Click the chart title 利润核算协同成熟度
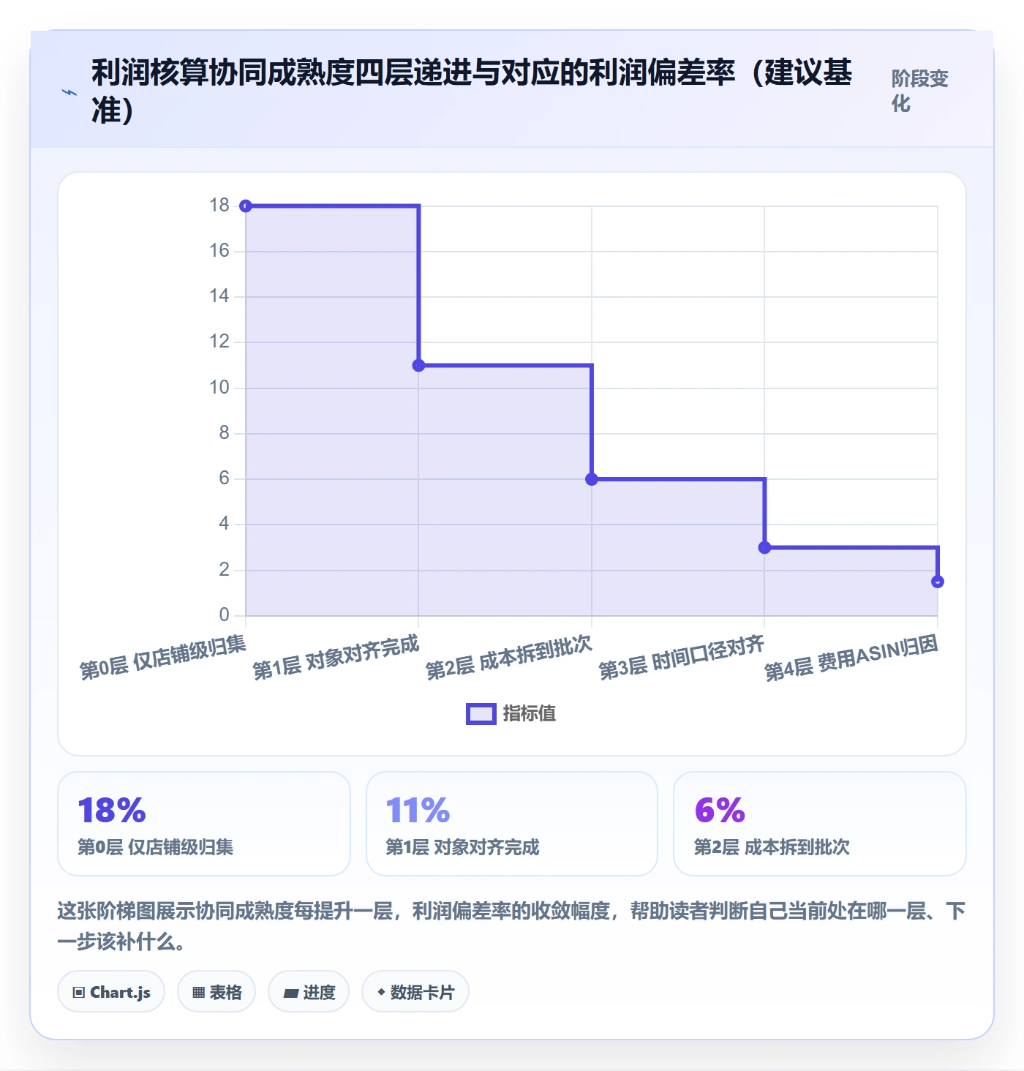Screen dimensions: 1024x1071 pos(472,91)
